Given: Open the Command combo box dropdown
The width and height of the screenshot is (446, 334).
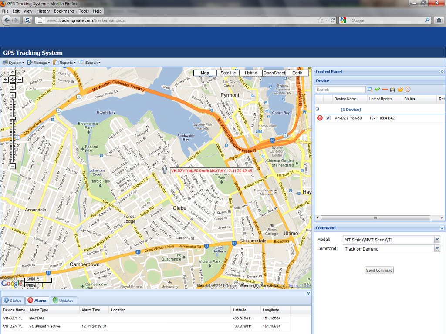Looking at the screenshot, I should pos(437,248).
